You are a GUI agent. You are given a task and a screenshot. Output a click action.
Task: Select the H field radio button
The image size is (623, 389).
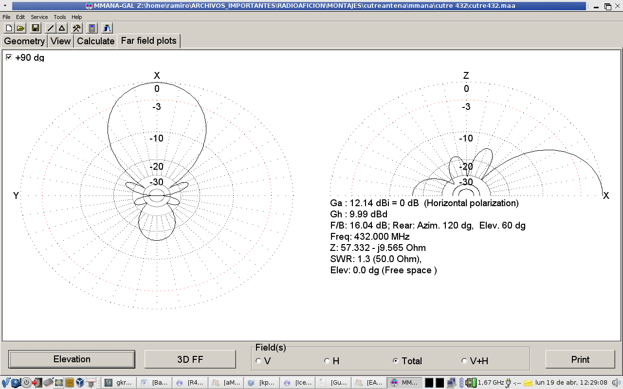327,361
